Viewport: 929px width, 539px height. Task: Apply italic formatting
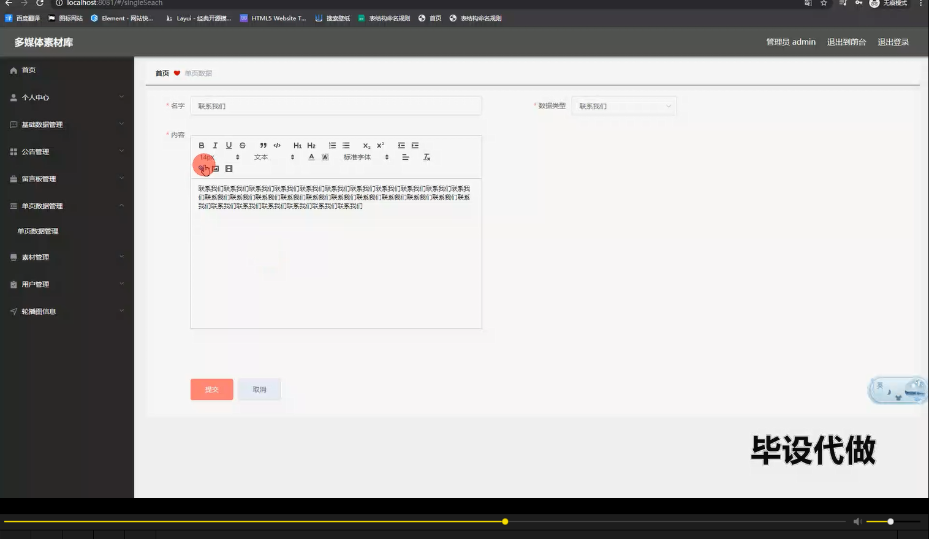[x=214, y=145]
